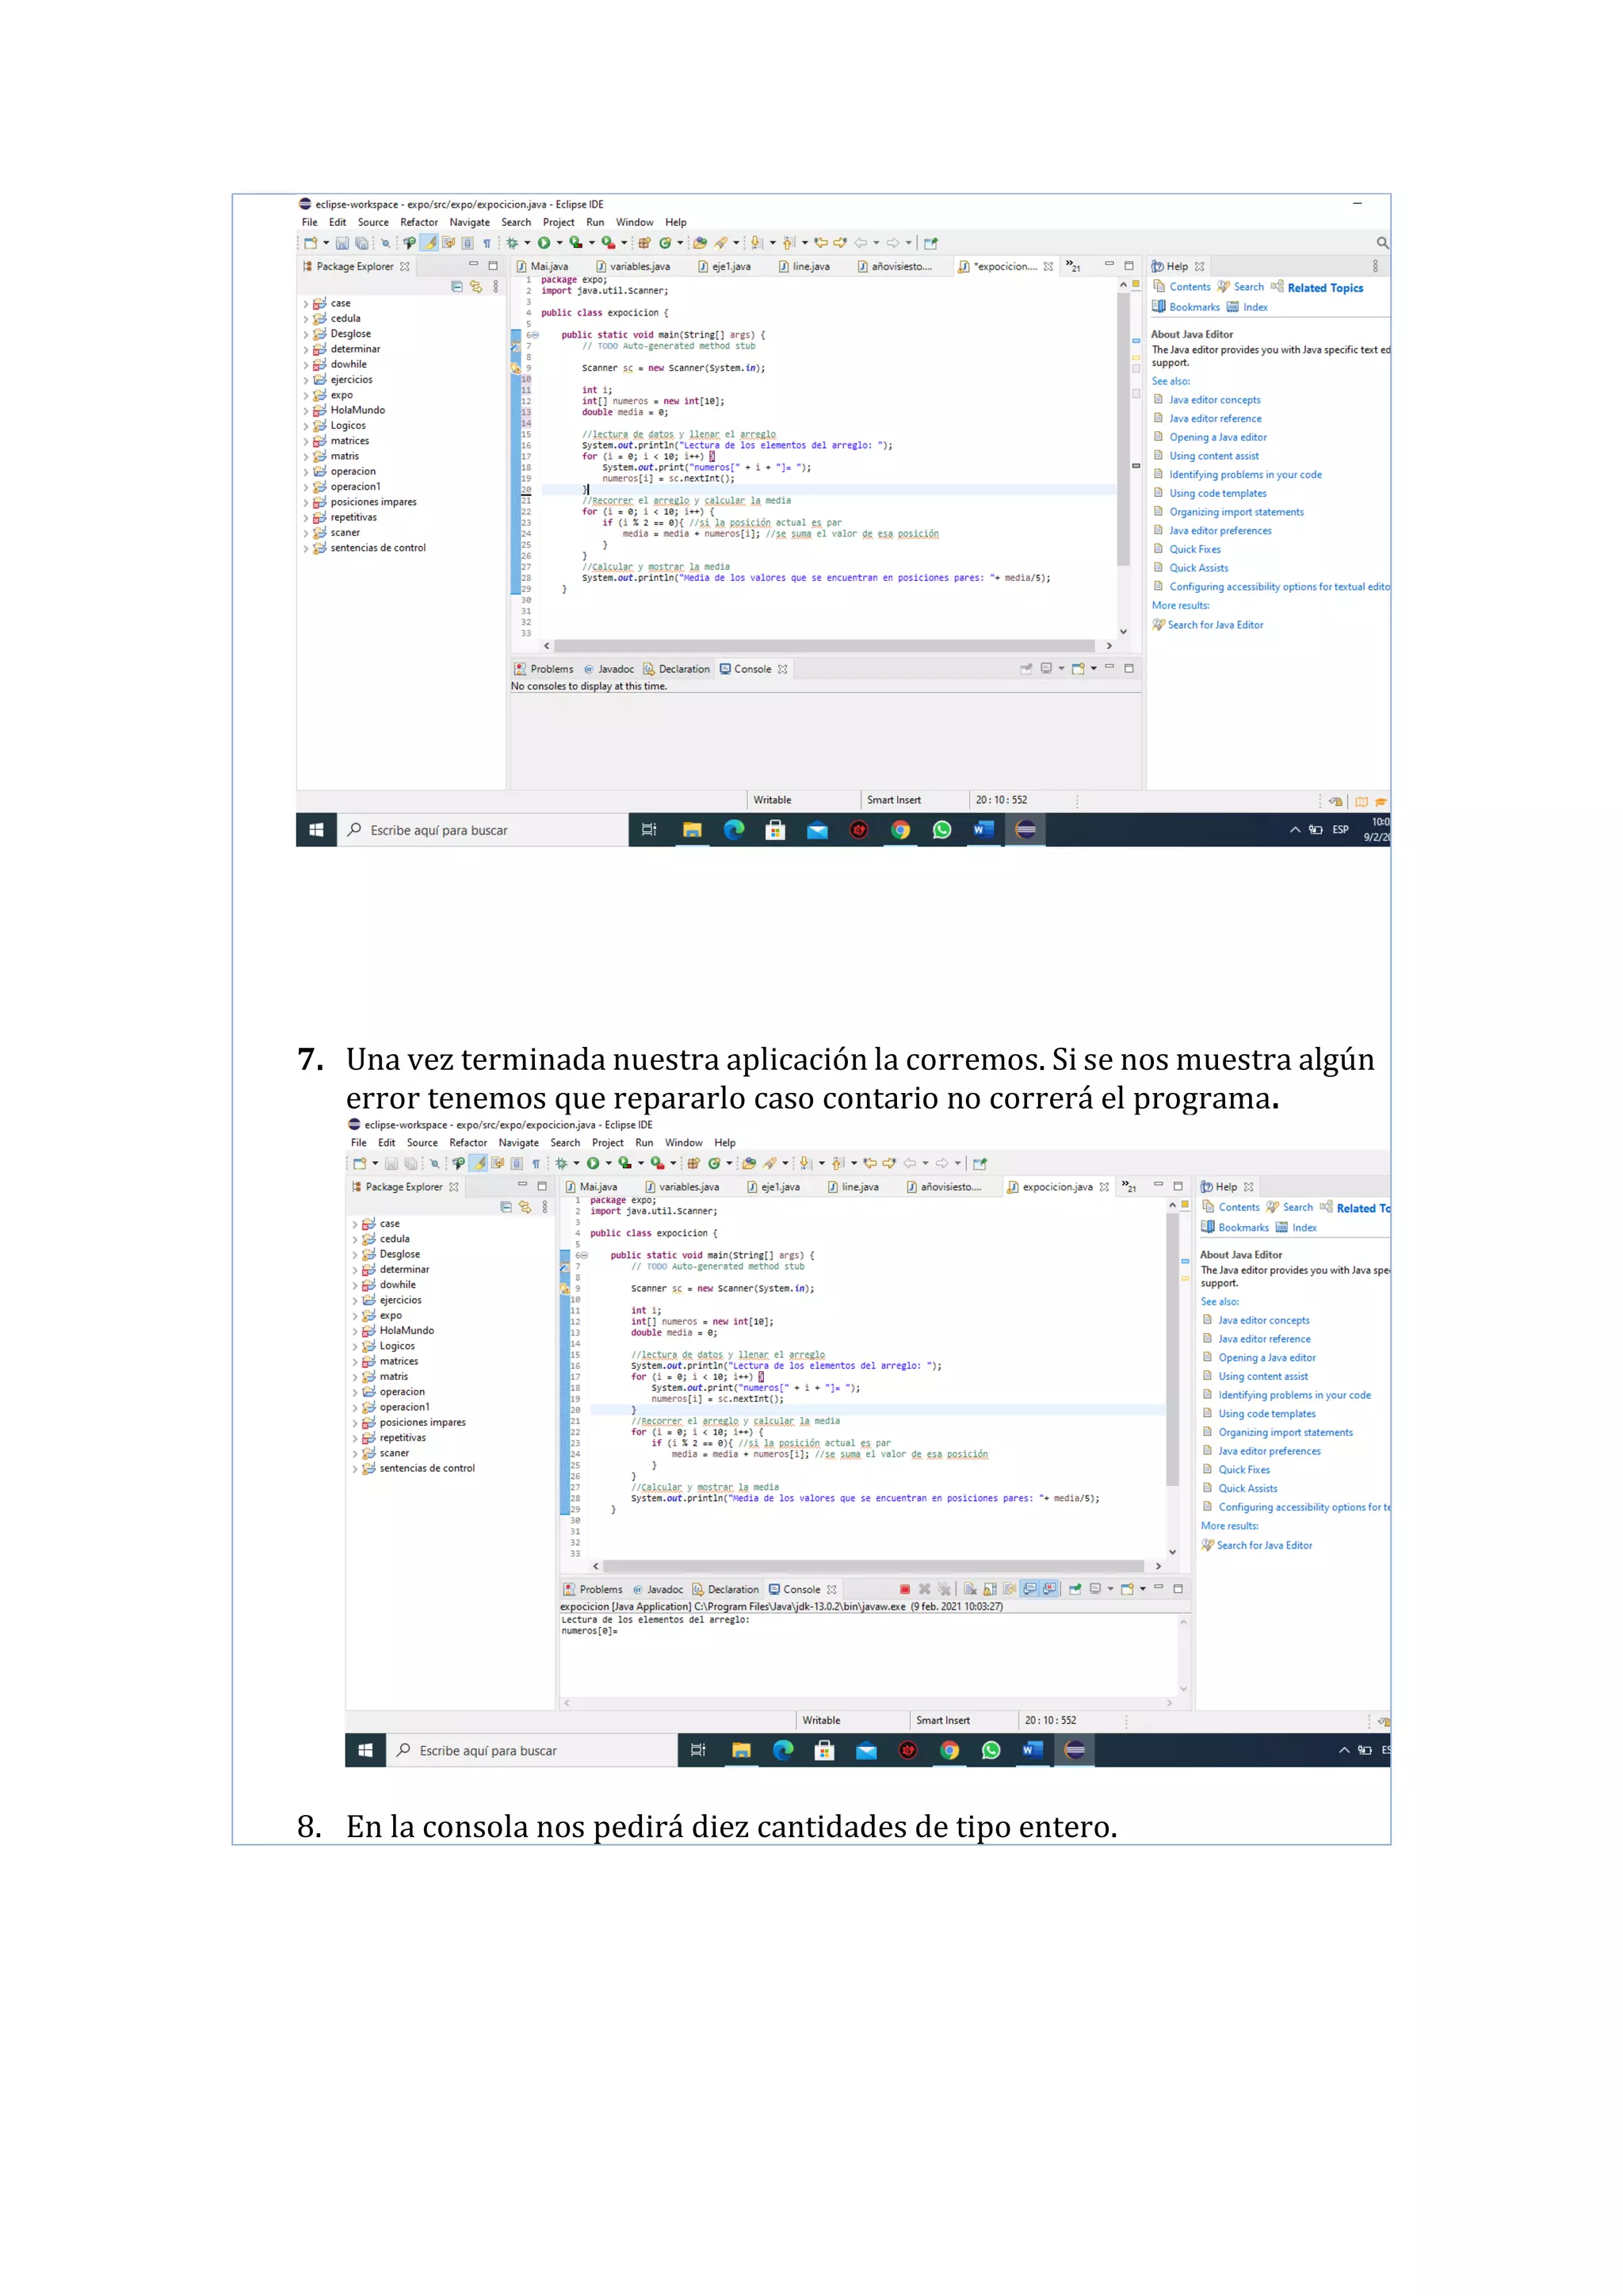Switch to variables.java tab in the lower editor

click(688, 1187)
